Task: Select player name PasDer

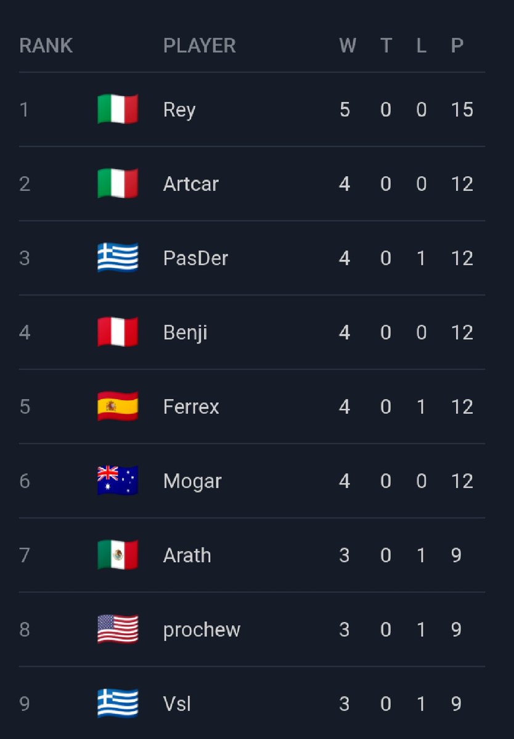Action: pyautogui.click(x=196, y=258)
